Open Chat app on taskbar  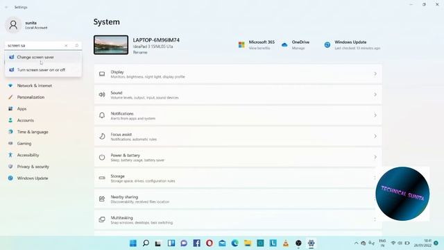(184, 243)
